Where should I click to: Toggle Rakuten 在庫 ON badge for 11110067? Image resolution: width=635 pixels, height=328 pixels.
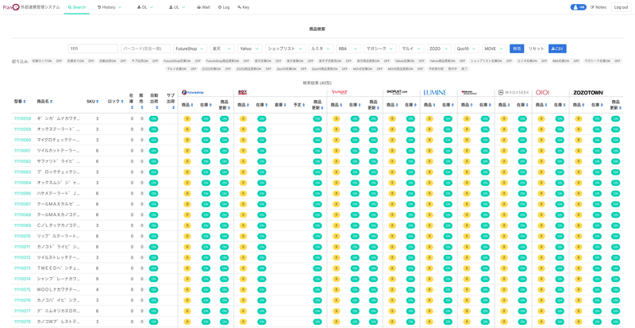tap(262, 204)
